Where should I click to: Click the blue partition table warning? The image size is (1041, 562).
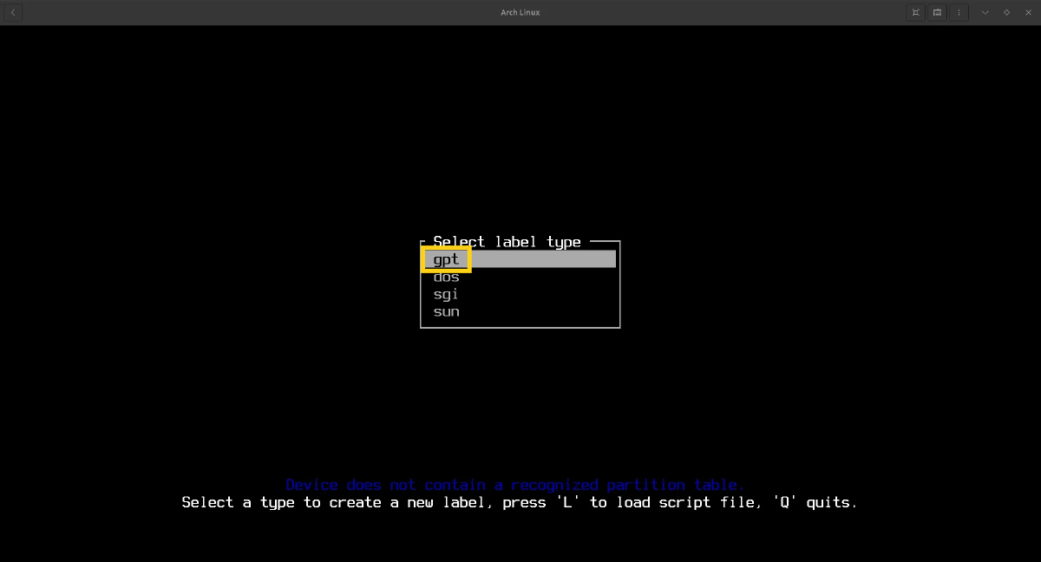(514, 485)
